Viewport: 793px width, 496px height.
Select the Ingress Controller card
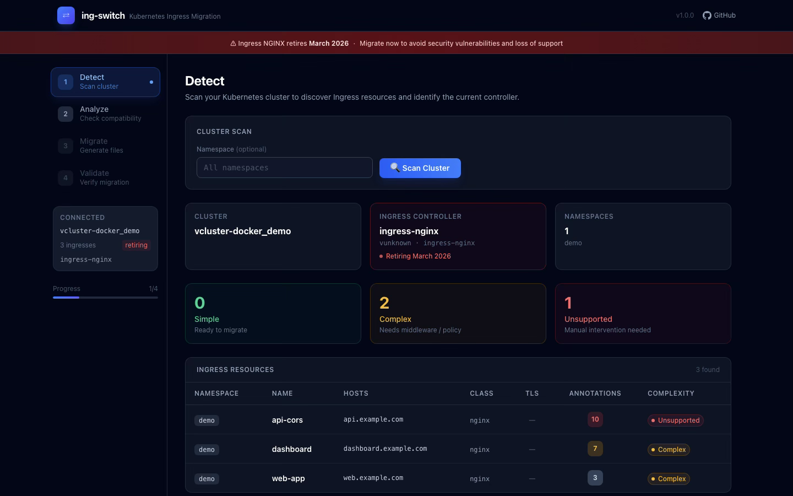(x=458, y=236)
